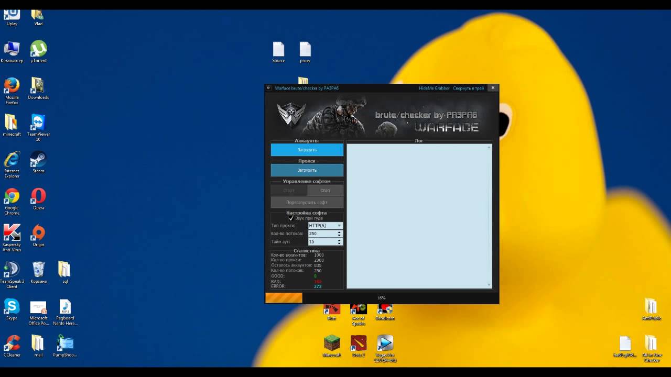671x377 pixels.
Task: Launch the Rust game shortcut
Action: coord(331,312)
